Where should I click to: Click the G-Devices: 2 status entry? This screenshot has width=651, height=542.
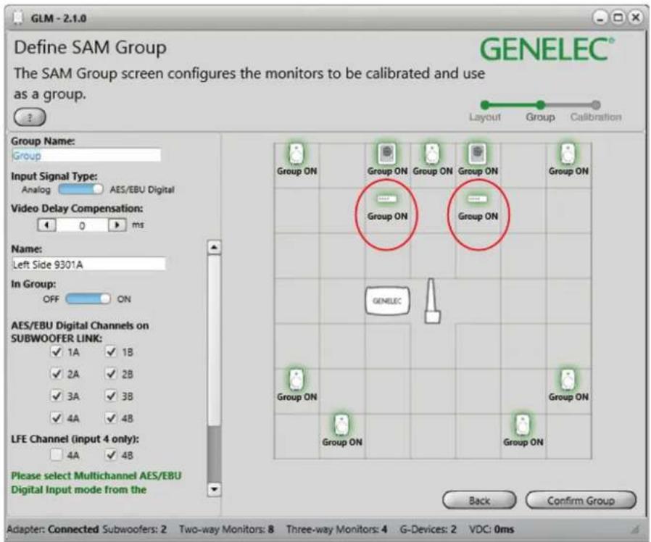(428, 529)
